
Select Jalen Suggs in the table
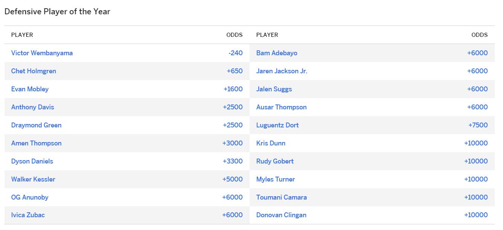274,89
